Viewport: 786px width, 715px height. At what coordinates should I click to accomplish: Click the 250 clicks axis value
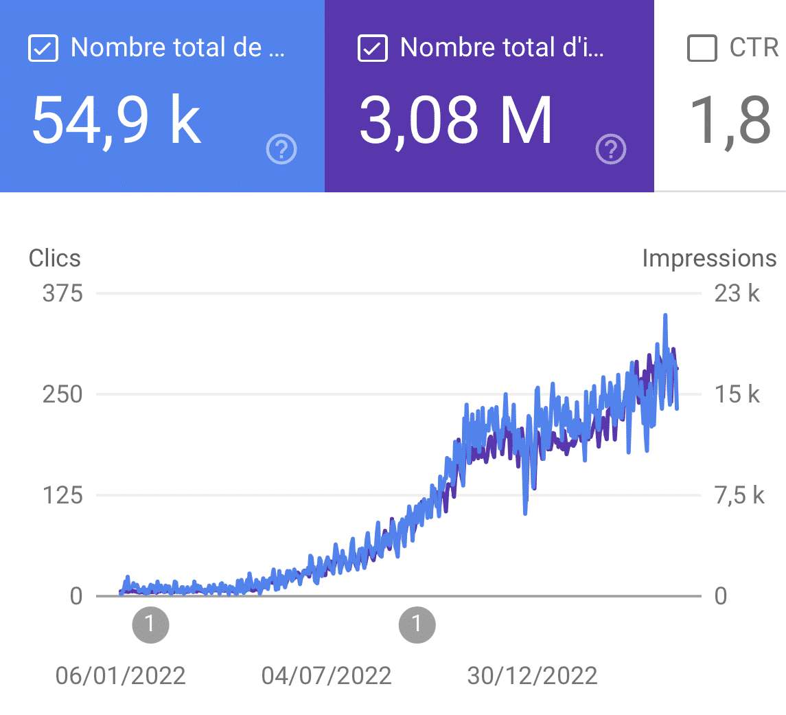(x=62, y=394)
